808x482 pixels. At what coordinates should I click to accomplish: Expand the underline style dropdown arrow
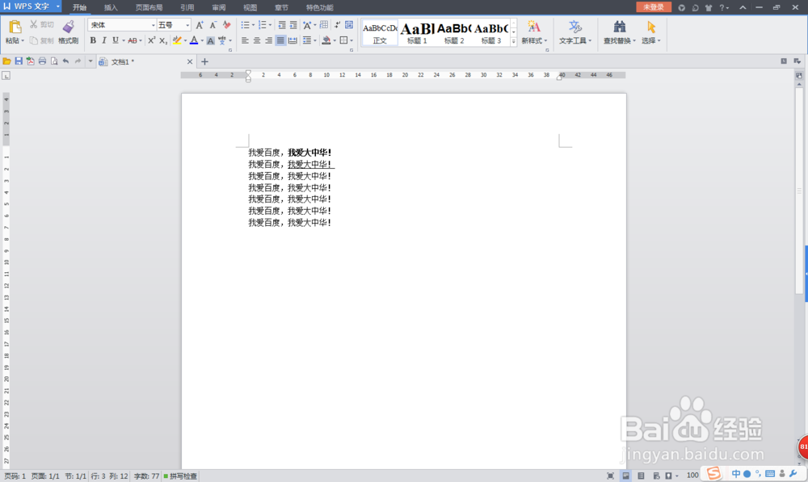tap(123, 40)
